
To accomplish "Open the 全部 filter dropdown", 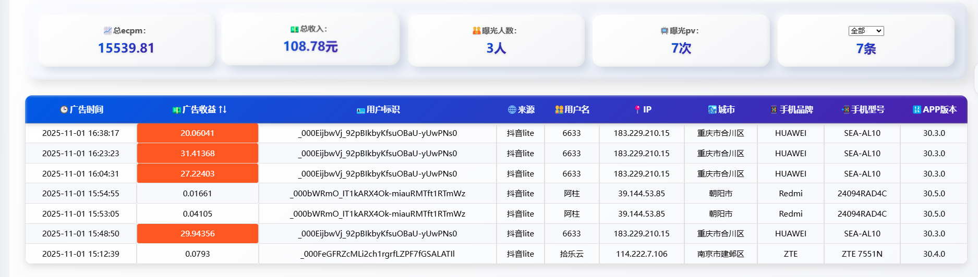I will point(866,31).
